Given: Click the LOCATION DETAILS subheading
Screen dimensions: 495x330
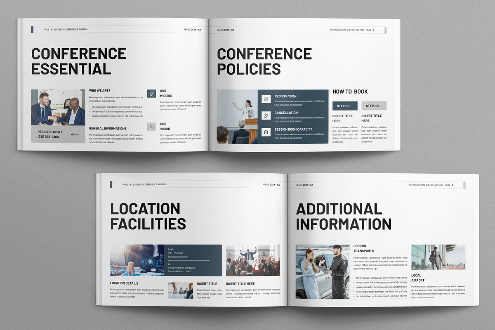Looking at the screenshot, I should [124, 283].
